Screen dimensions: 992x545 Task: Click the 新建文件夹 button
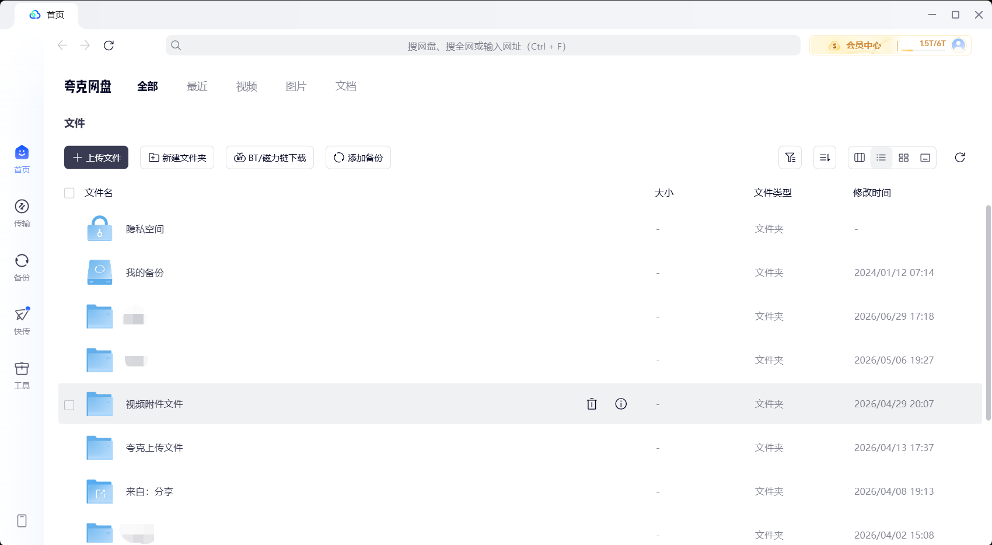click(177, 158)
